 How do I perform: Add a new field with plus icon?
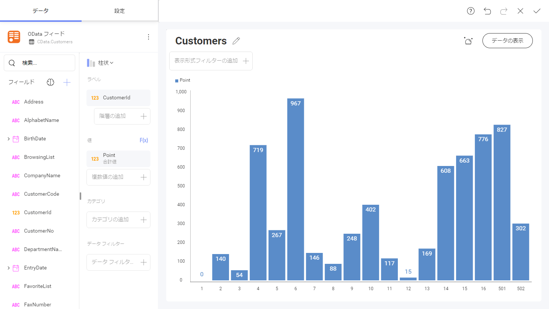coord(67,82)
